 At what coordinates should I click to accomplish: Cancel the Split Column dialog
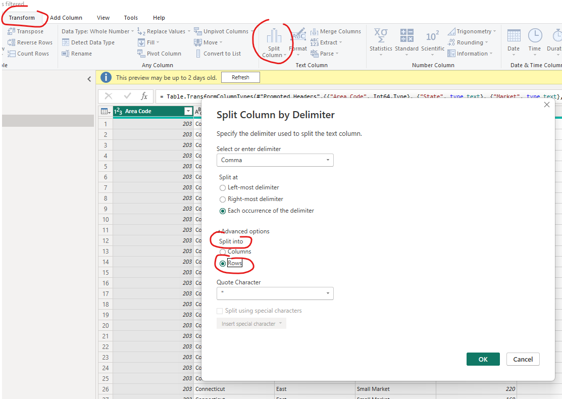[x=523, y=359]
